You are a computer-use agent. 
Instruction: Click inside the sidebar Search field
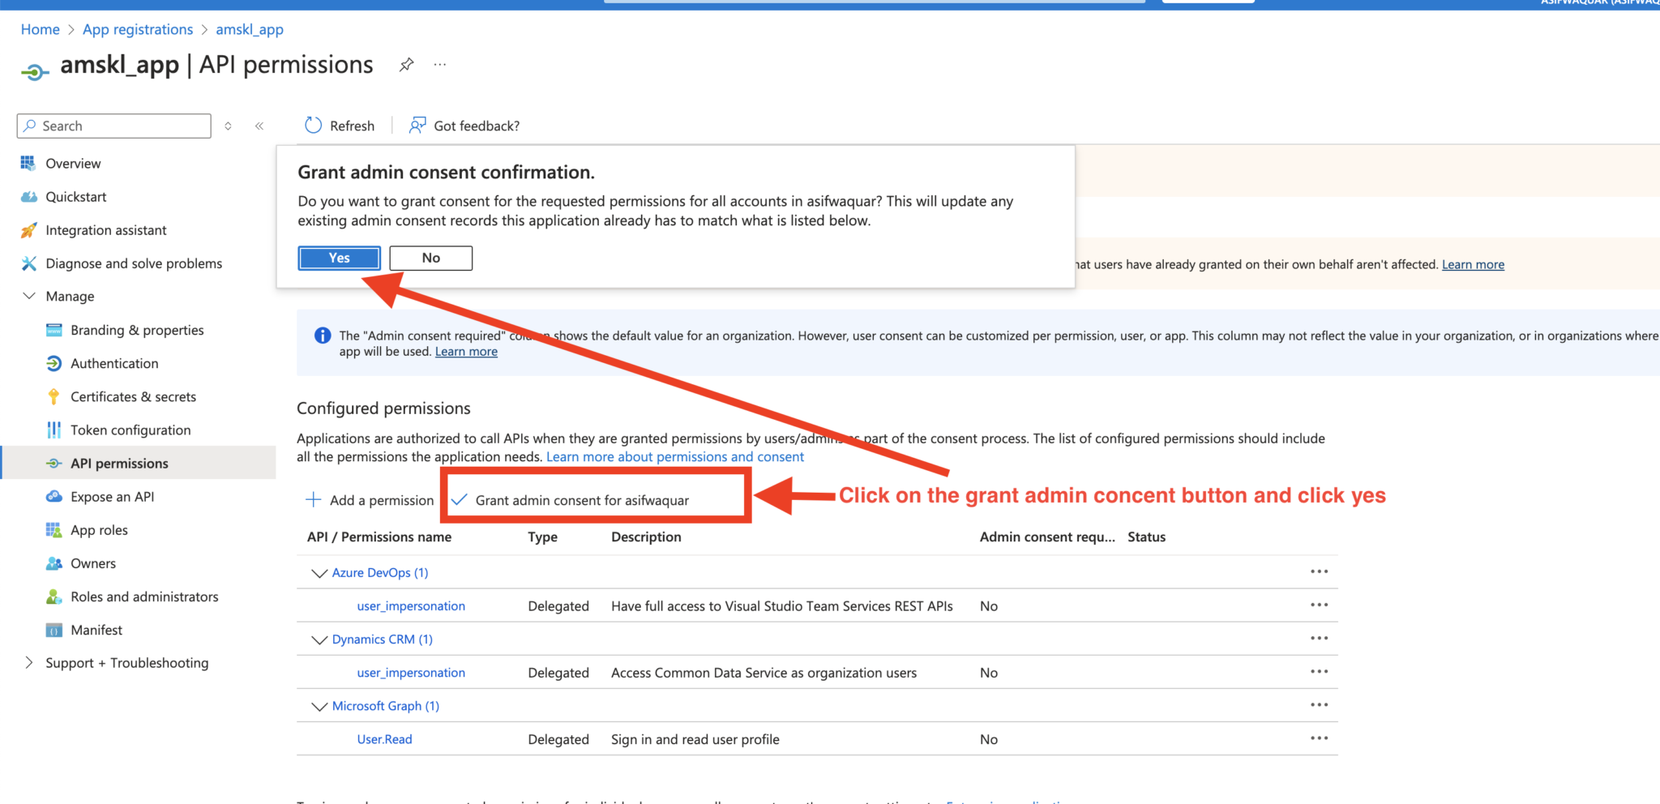113,126
